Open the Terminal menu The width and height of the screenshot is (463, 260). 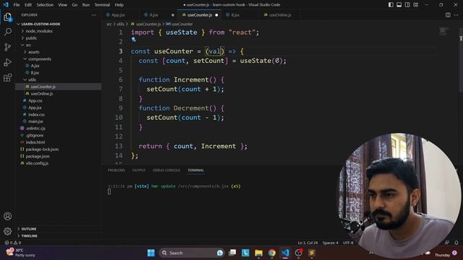coord(102,5)
